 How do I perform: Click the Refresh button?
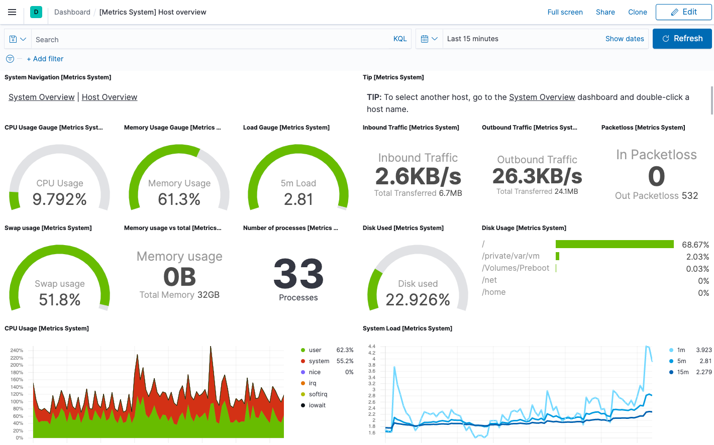tap(682, 38)
